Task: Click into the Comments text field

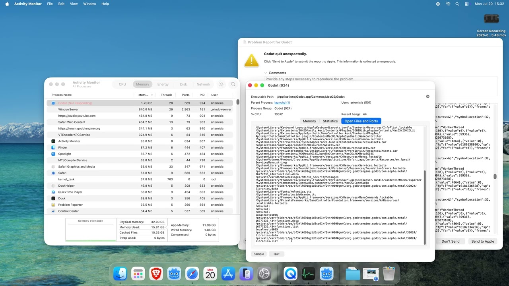Action: tap(381, 86)
